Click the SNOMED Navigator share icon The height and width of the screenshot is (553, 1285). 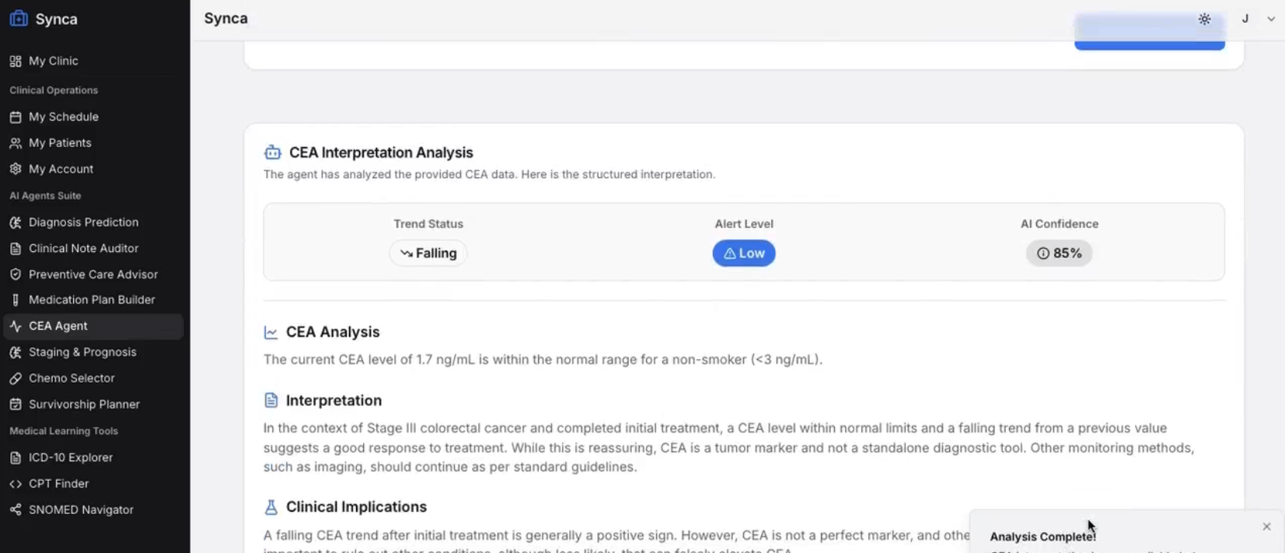[x=16, y=510]
